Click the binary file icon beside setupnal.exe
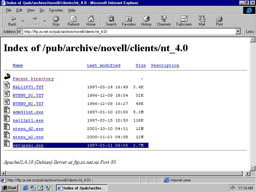Viewport: 256px width, 192px height. pyautogui.click(x=7, y=143)
